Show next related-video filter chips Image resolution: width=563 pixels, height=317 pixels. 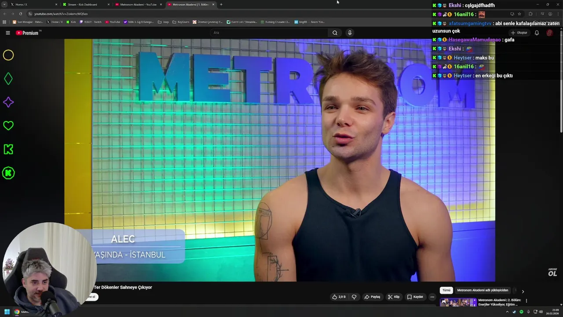(523, 291)
